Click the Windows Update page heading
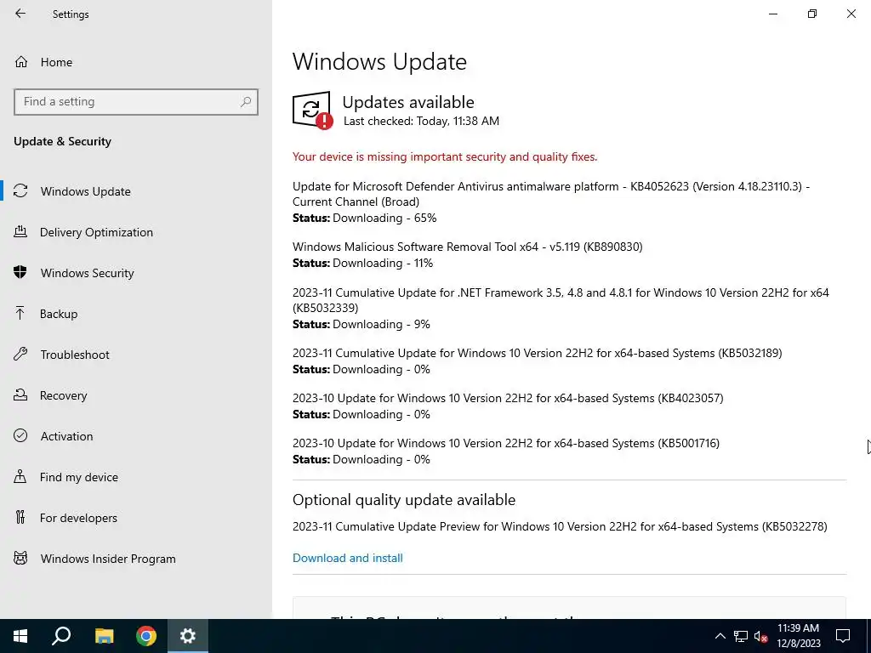Screen dimensions: 871x653 tap(379, 61)
